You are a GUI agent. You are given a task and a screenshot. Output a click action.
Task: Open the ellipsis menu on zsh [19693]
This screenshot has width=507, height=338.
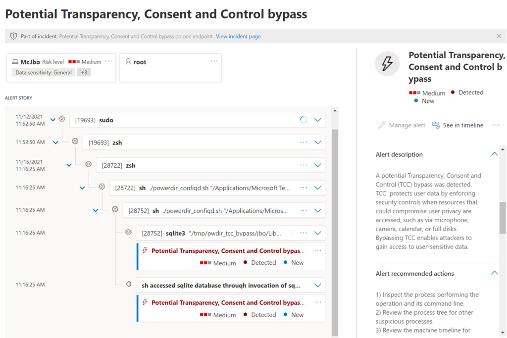[x=304, y=143]
